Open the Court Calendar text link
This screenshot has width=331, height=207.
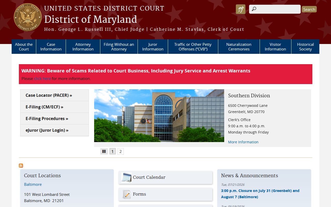pyautogui.click(x=149, y=177)
